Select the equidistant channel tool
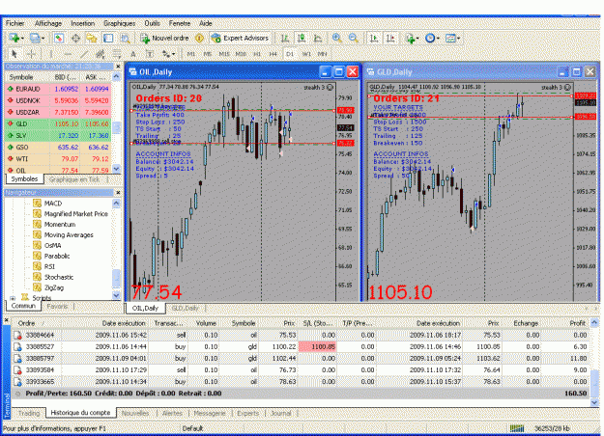The width and height of the screenshot is (604, 436). (x=101, y=54)
